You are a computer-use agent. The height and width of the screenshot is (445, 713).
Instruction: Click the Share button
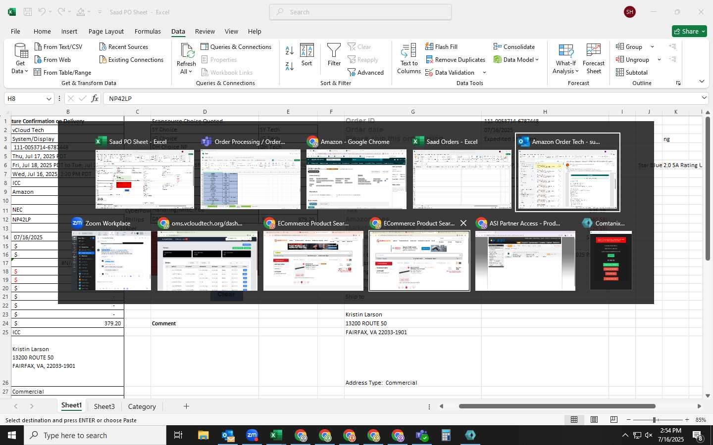[x=689, y=31]
